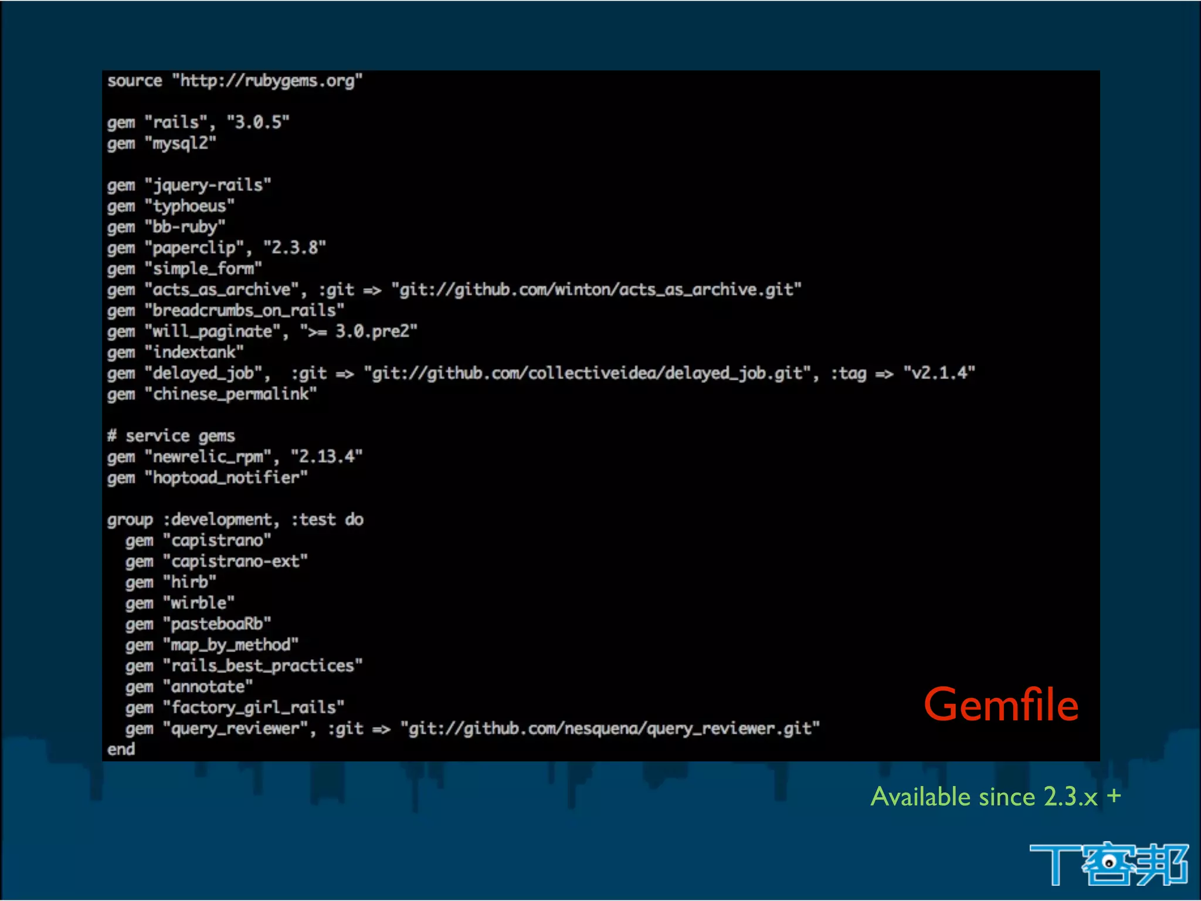Click the acts_as_archive git URL line
Image resolution: width=1201 pixels, height=901 pixels.
click(x=454, y=290)
